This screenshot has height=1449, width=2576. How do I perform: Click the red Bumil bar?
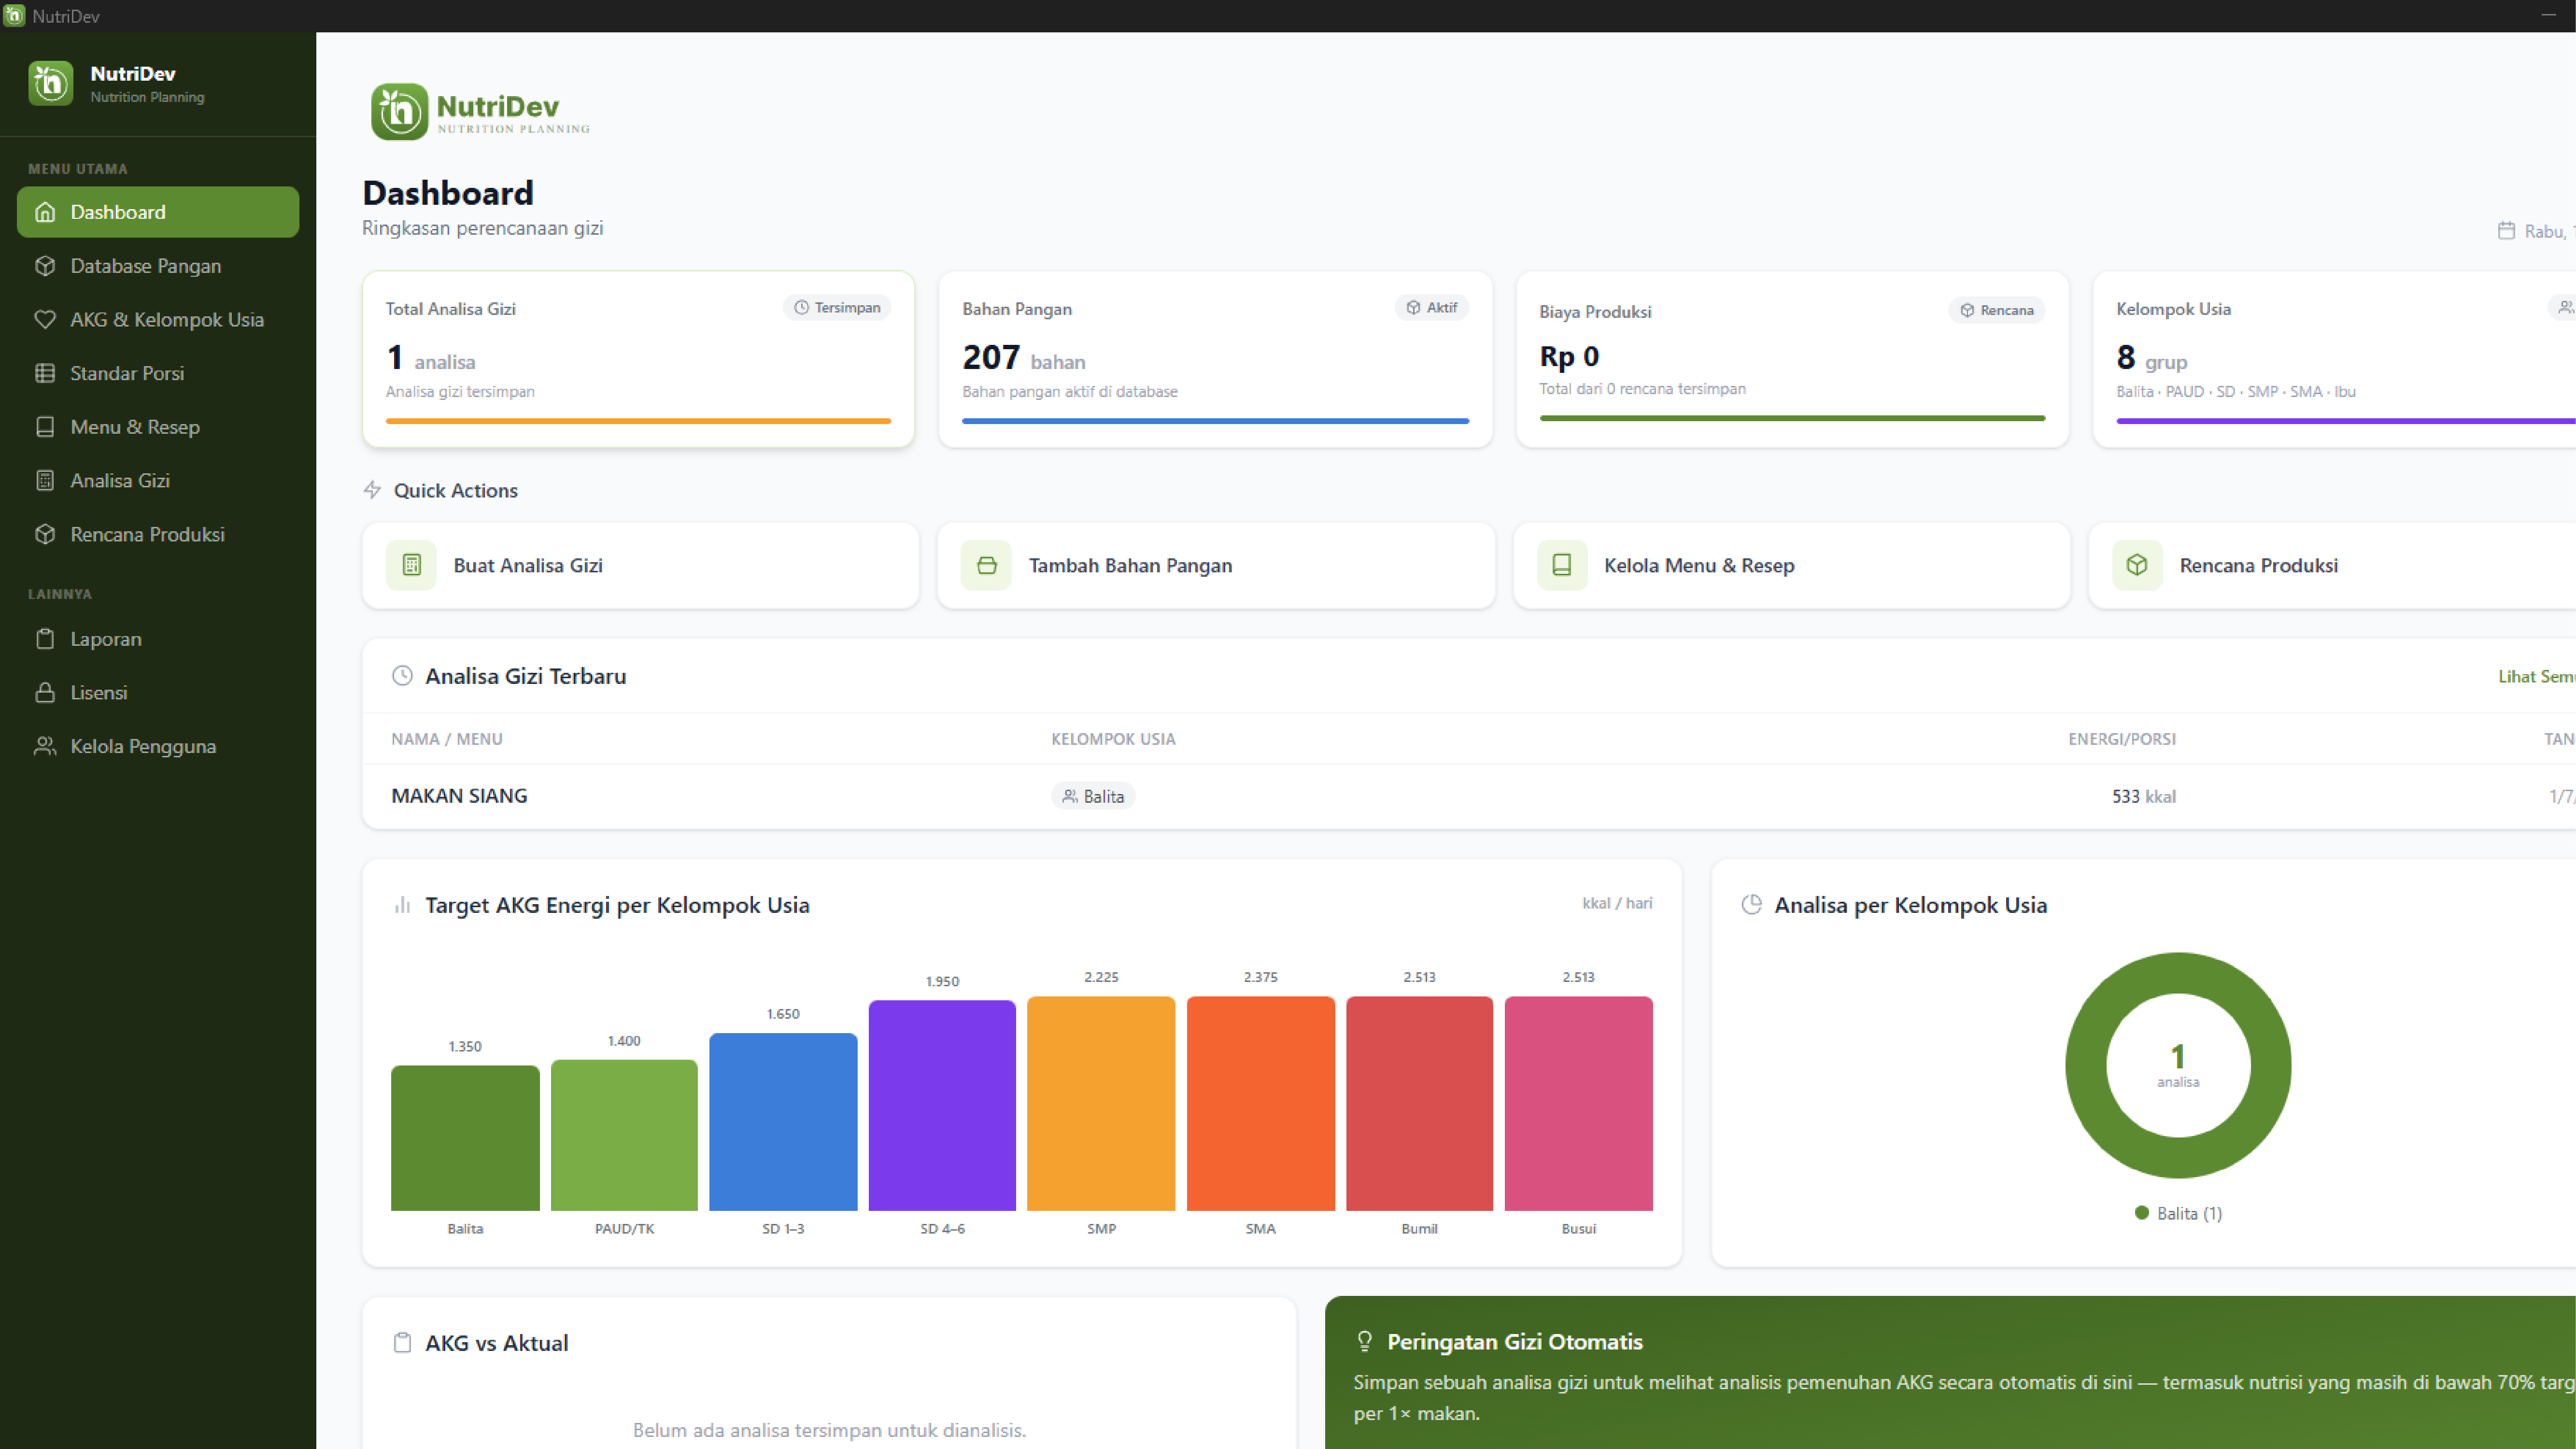click(x=1419, y=1103)
